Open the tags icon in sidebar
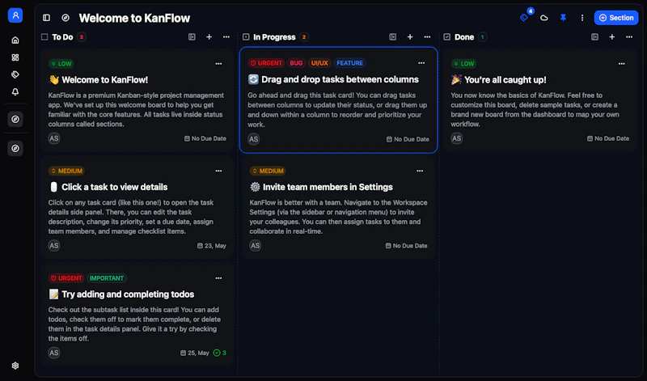This screenshot has width=647, height=381. (15, 74)
